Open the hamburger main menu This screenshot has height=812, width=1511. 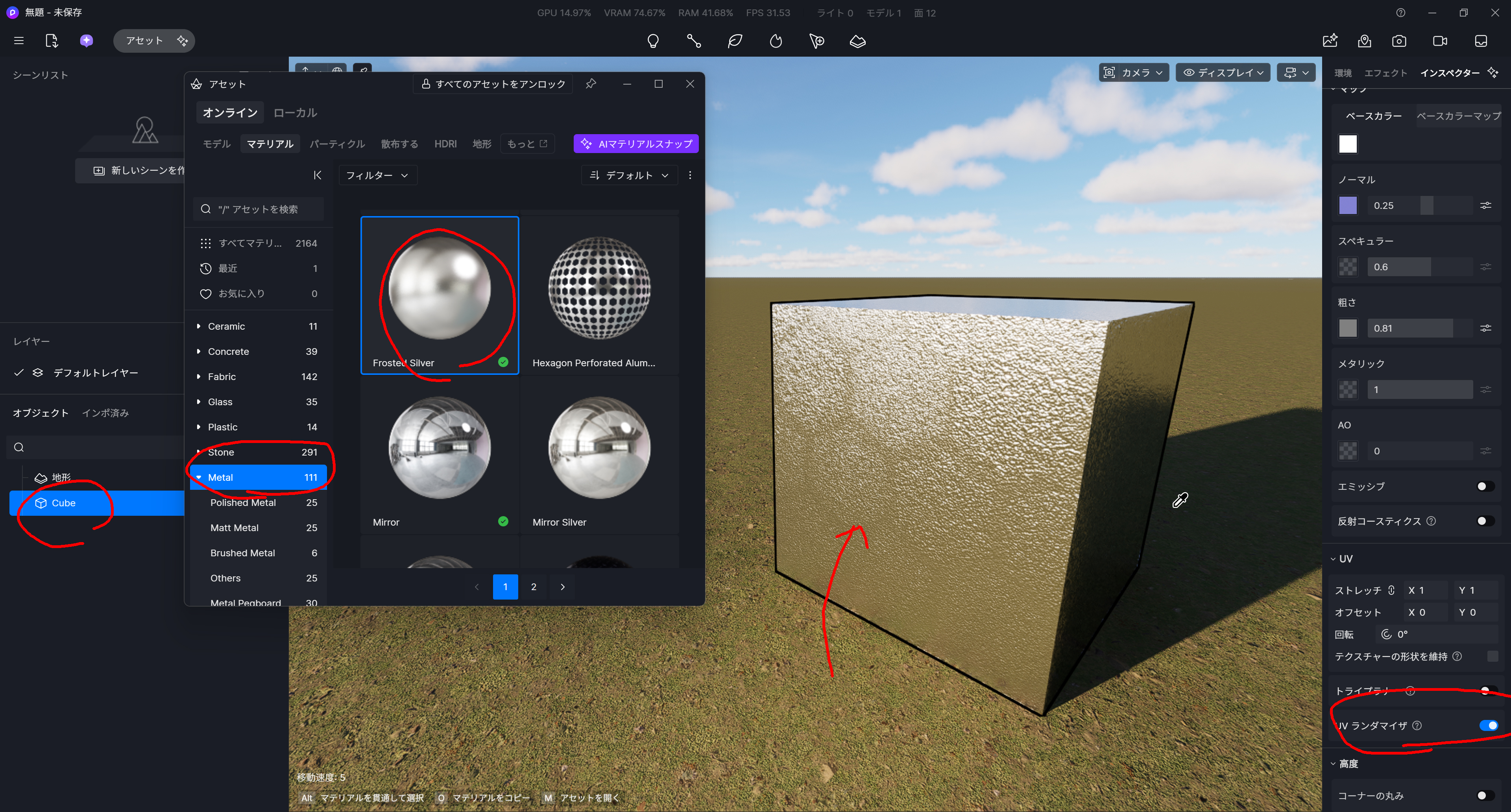pos(19,41)
